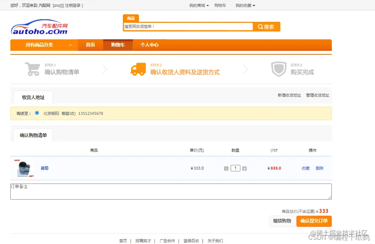Open the footer 关于我们 link
This screenshot has width=375, height=244.
pos(215,241)
